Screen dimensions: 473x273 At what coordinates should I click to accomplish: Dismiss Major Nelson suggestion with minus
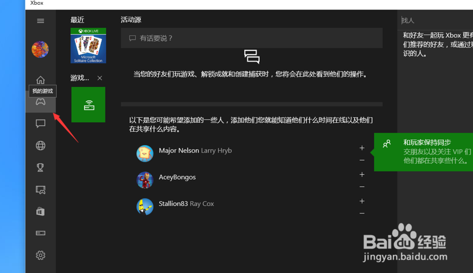coord(362,160)
